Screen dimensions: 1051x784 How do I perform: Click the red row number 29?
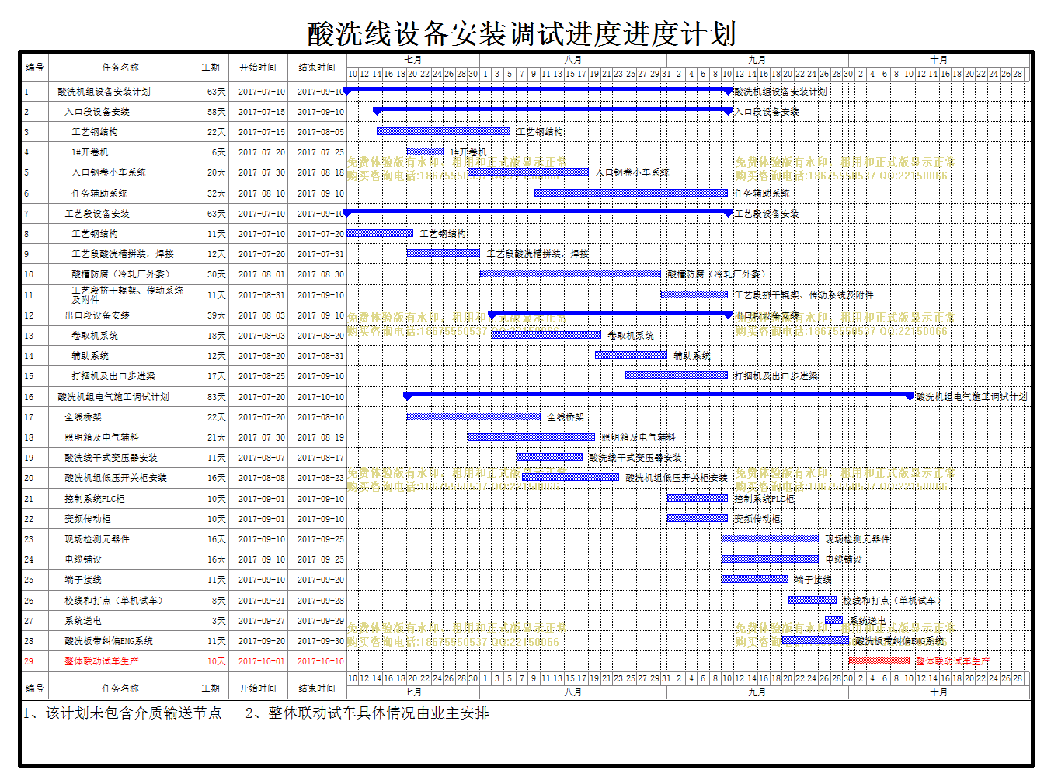click(x=29, y=661)
